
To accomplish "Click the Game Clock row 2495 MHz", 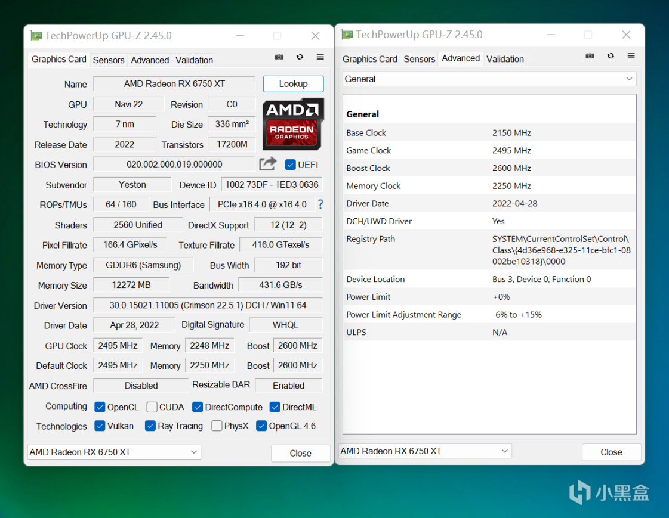I will coord(489,150).
